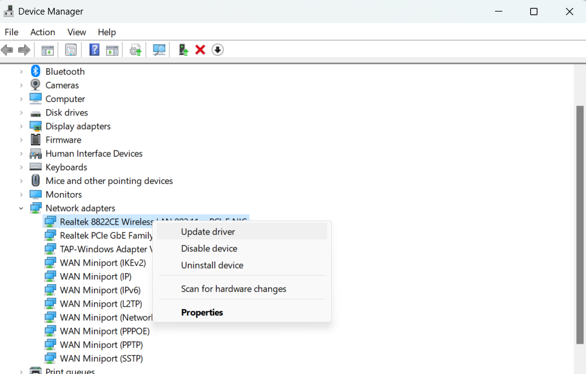The width and height of the screenshot is (586, 374).
Task: Select WAN Miniport (SSTP) adapter
Action: [x=101, y=358]
